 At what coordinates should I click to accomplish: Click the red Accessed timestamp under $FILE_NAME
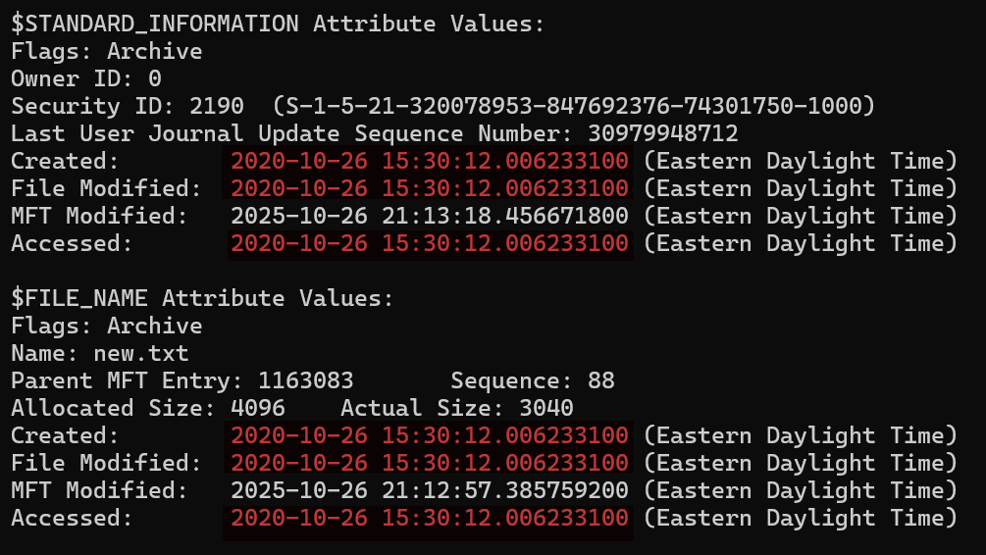coord(430,518)
